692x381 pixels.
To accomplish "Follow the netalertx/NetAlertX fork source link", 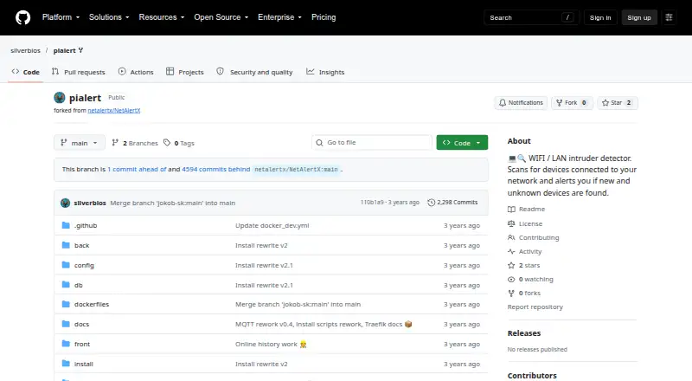I will [114, 111].
